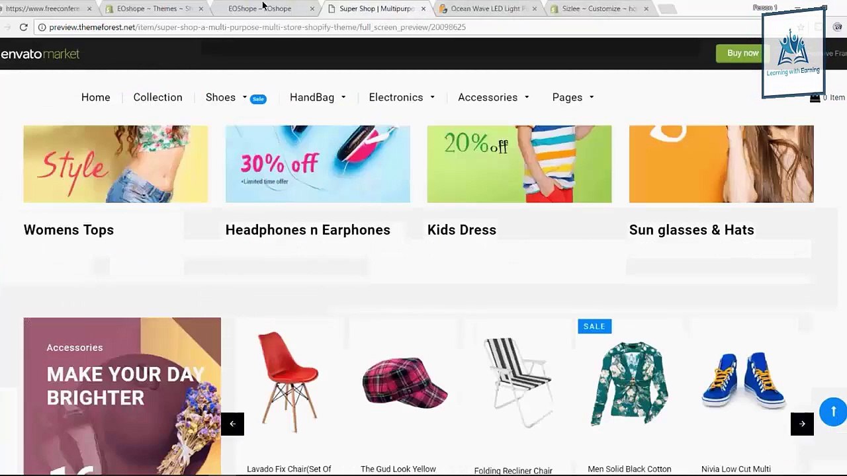The width and height of the screenshot is (847, 476).
Task: Click the blue scroll-to-top arrow button
Action: [x=833, y=411]
